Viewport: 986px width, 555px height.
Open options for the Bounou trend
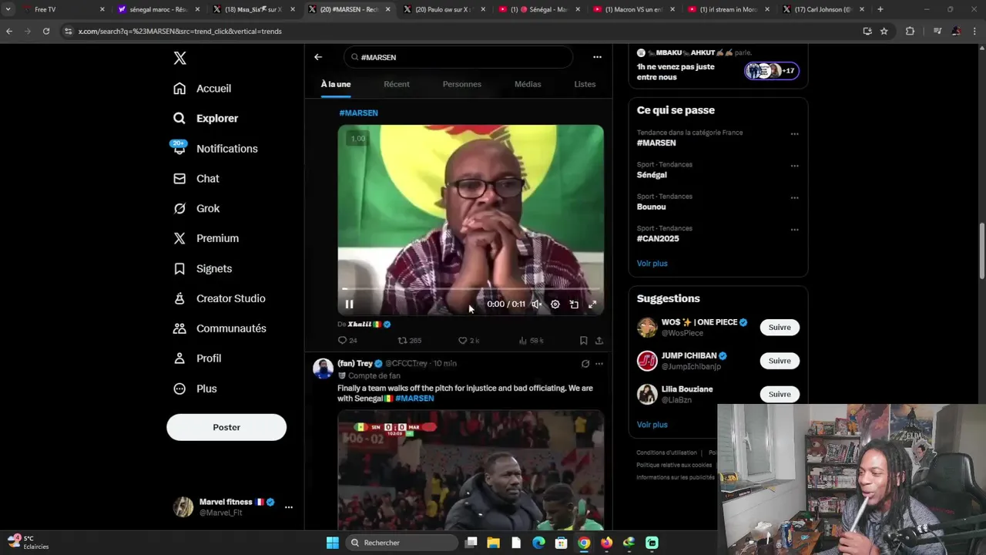point(795,198)
